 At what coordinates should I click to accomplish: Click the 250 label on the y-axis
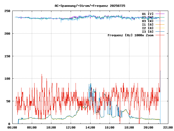7,11
